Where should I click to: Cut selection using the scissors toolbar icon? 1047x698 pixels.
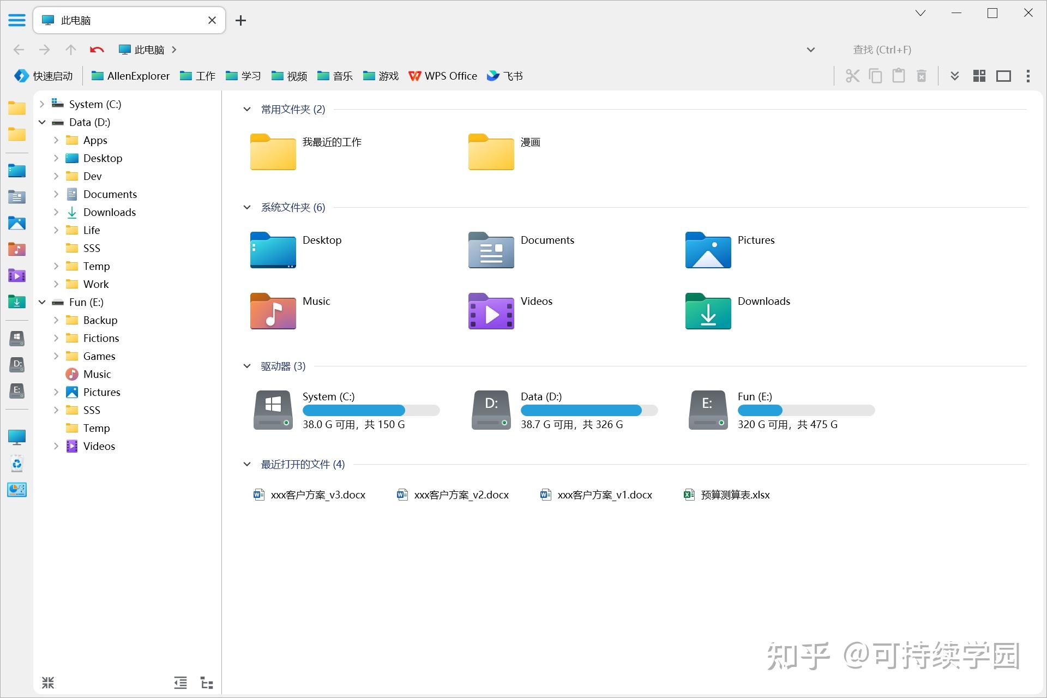852,76
